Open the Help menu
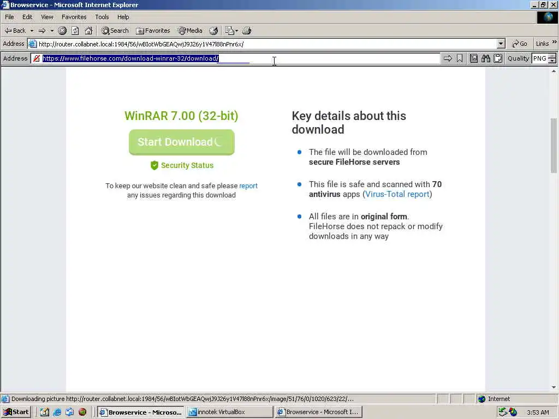The height and width of the screenshot is (419, 559). click(123, 17)
